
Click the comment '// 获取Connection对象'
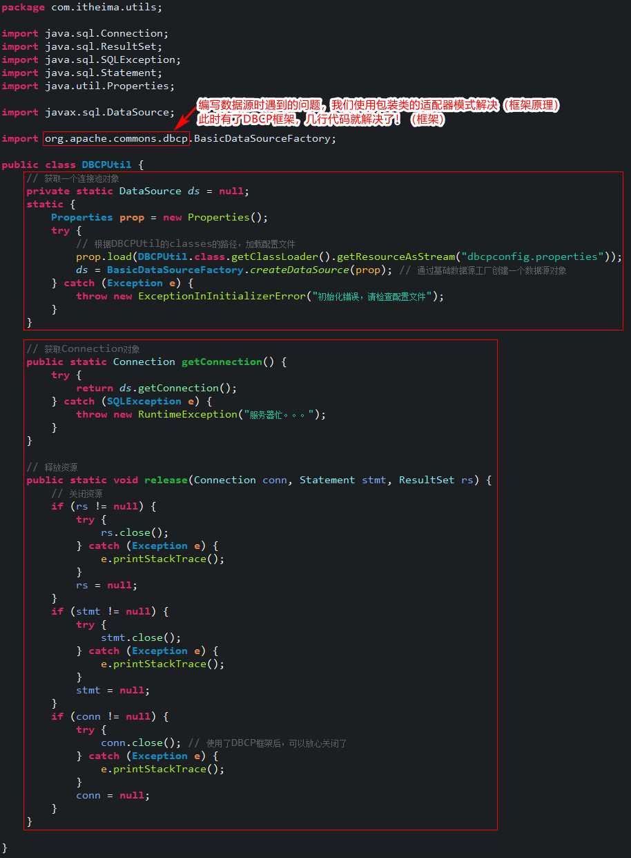(83, 349)
